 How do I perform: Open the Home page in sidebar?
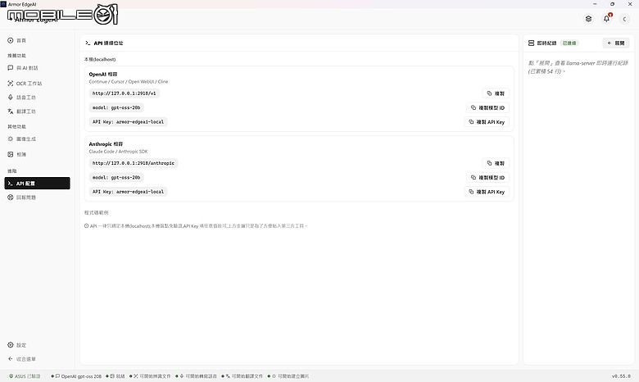(x=17, y=40)
